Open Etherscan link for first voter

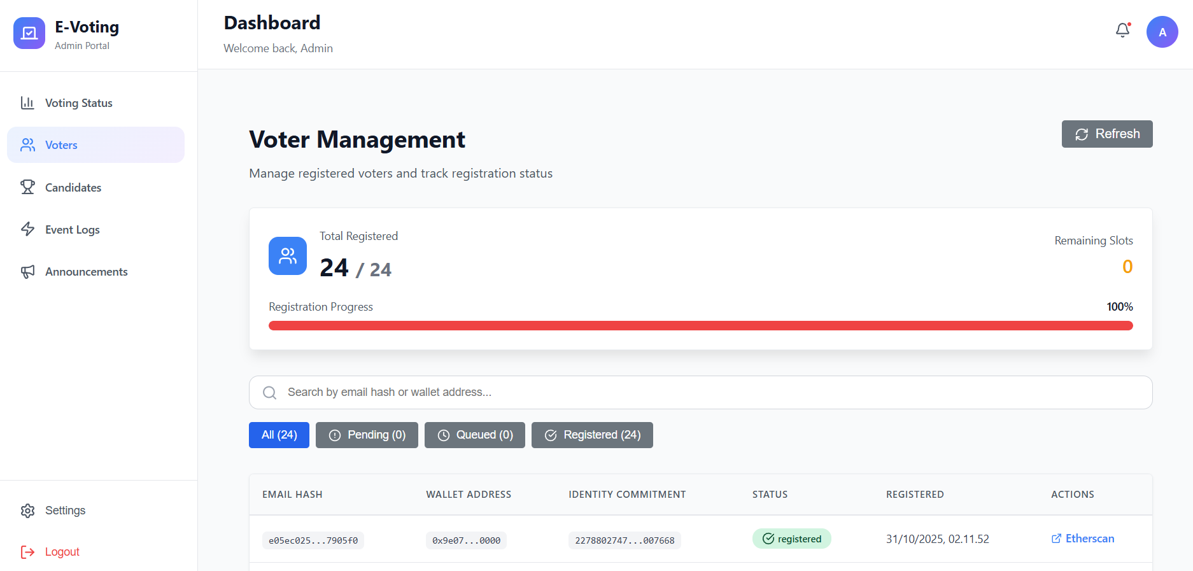pos(1083,539)
